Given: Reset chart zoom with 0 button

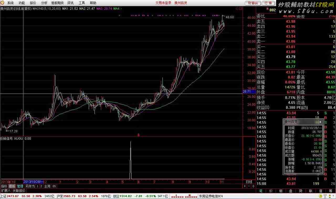Looking at the screenshot, I should click(x=253, y=186).
